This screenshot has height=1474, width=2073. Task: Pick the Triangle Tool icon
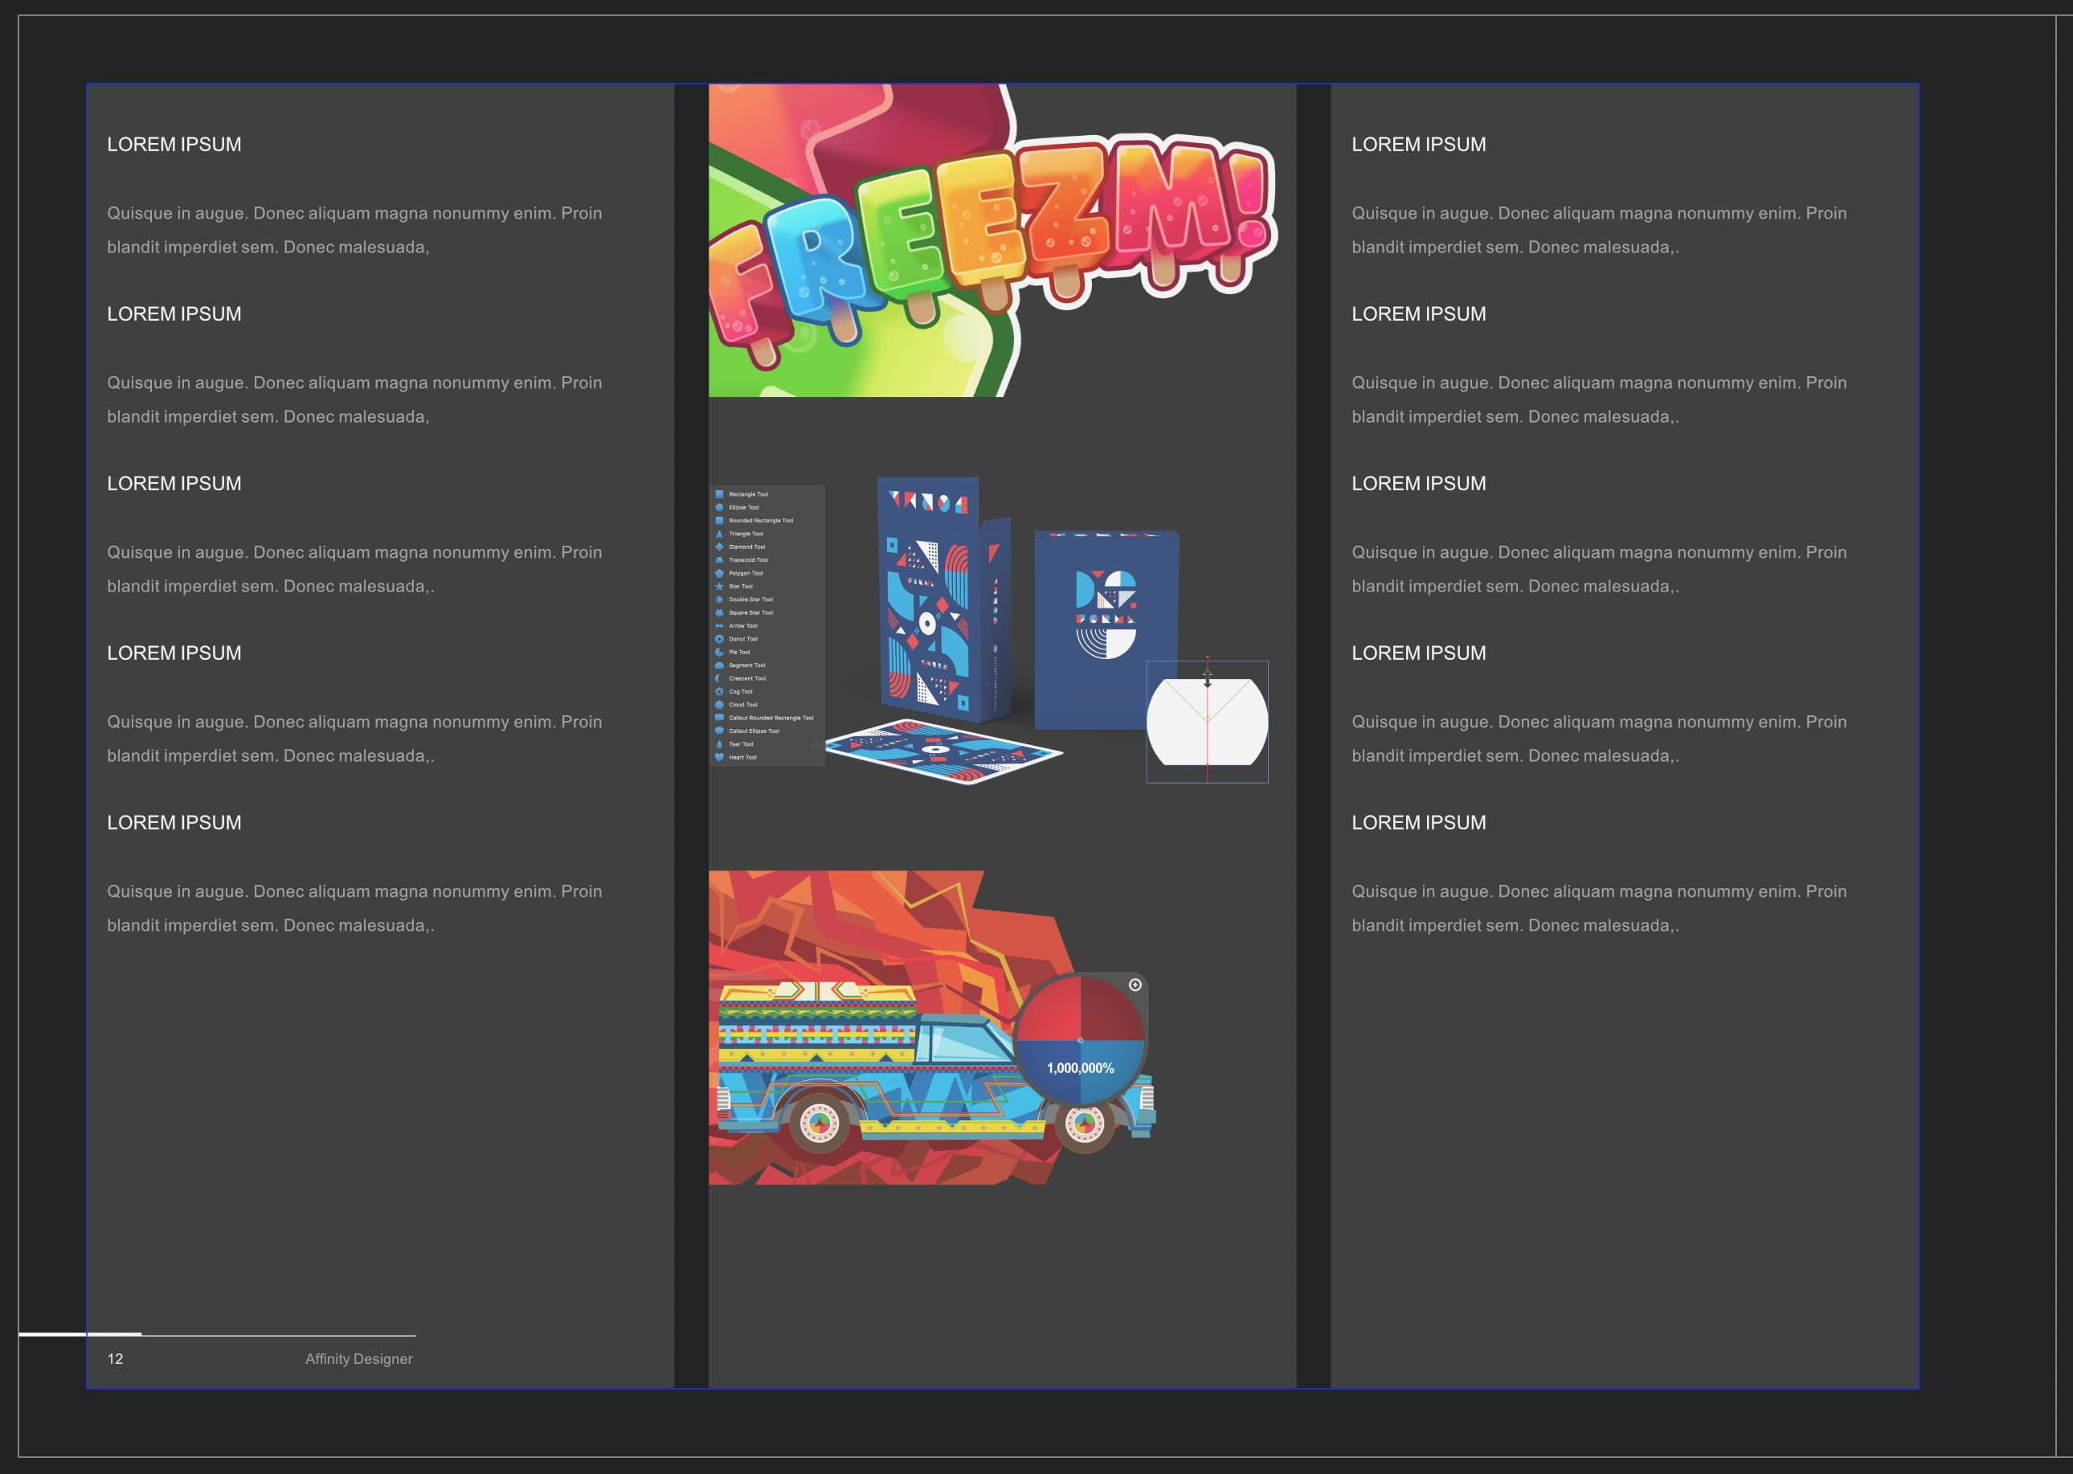tap(719, 534)
